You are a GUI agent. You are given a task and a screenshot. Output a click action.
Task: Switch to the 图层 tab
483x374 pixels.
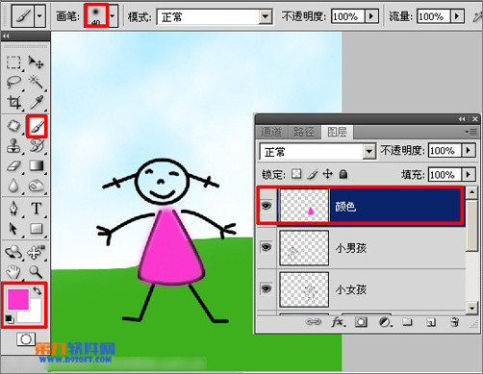[x=337, y=132]
